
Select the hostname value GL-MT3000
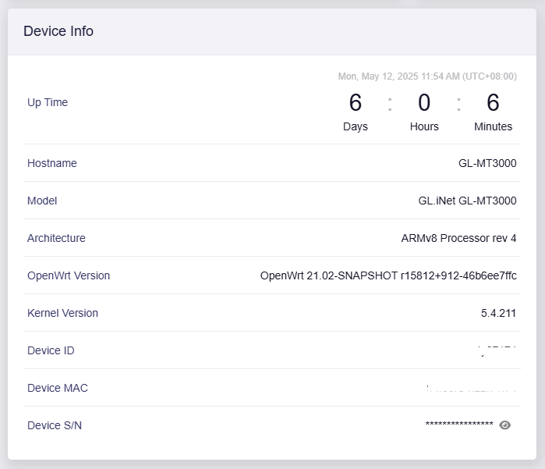tap(487, 163)
